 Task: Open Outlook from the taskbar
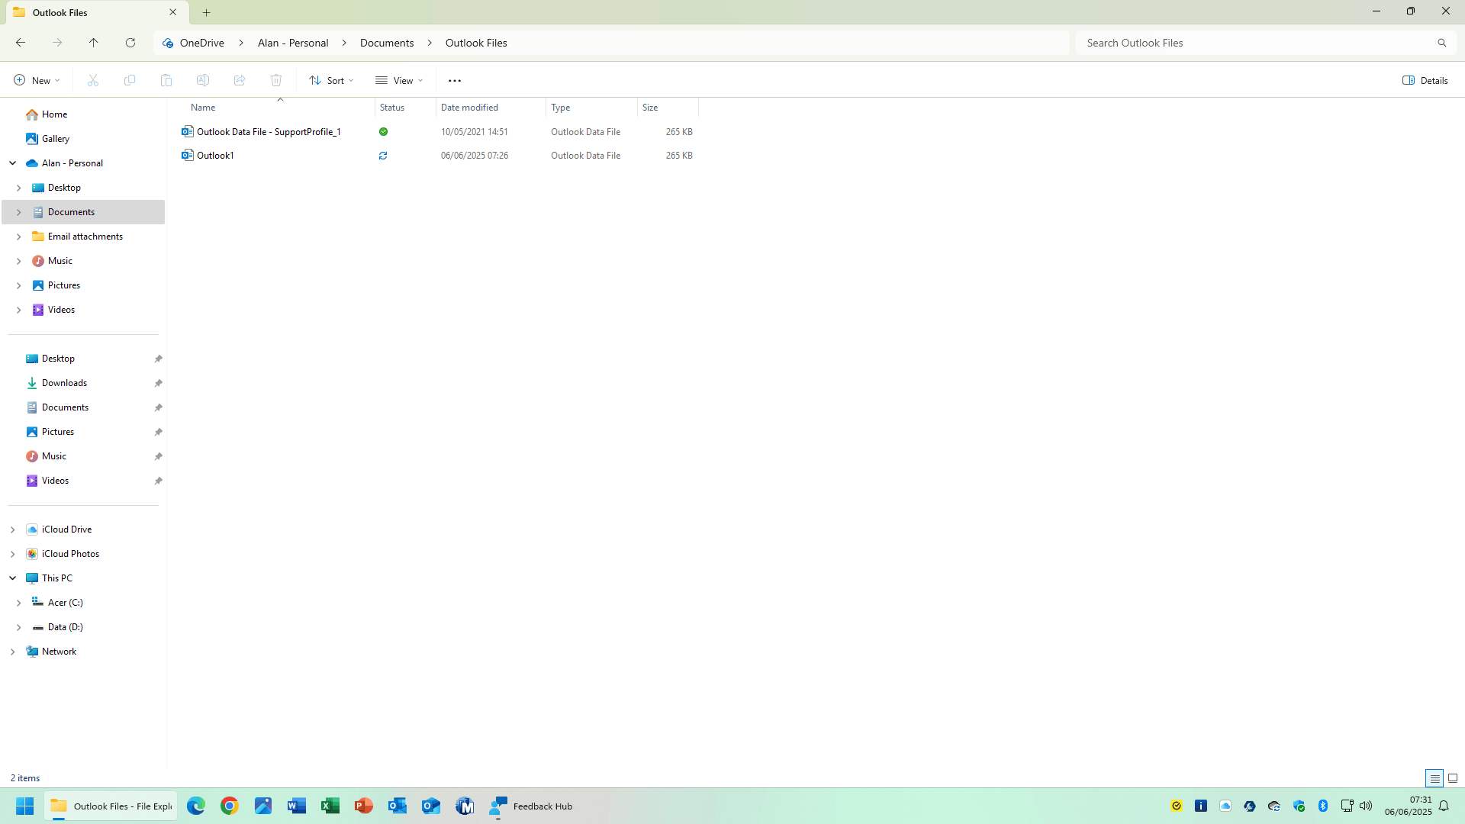[397, 806]
